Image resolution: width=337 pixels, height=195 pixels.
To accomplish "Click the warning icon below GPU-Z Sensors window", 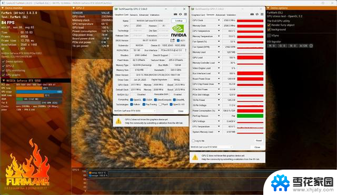I will 195,157.
